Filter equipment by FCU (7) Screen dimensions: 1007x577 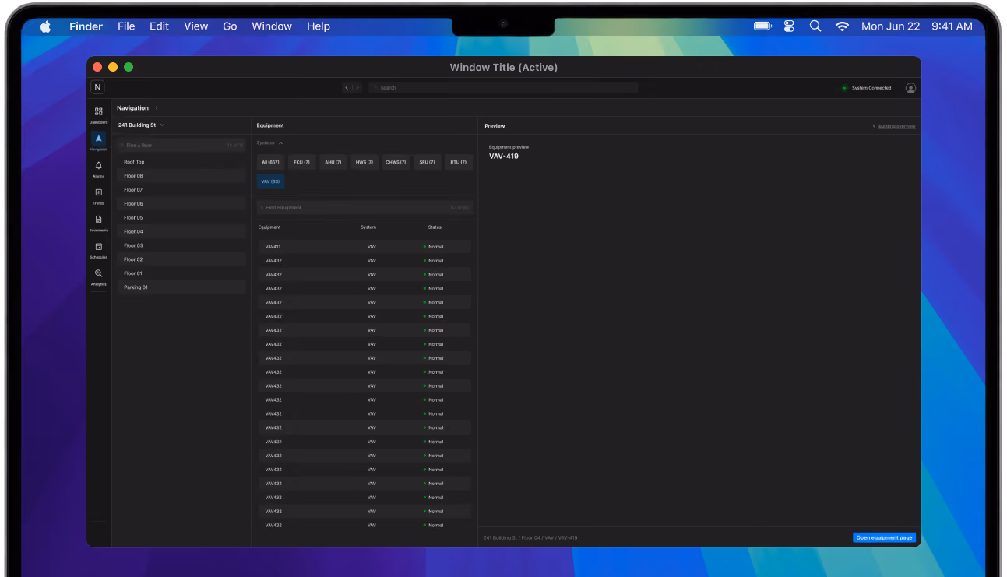[x=301, y=162]
